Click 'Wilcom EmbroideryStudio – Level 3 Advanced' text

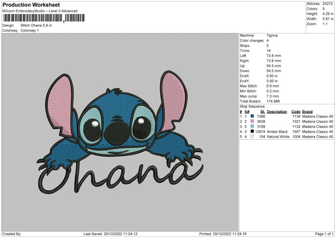point(40,11)
